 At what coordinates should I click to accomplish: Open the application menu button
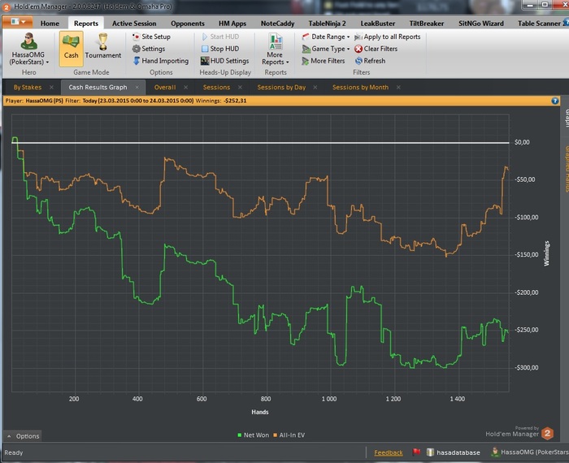[x=18, y=22]
